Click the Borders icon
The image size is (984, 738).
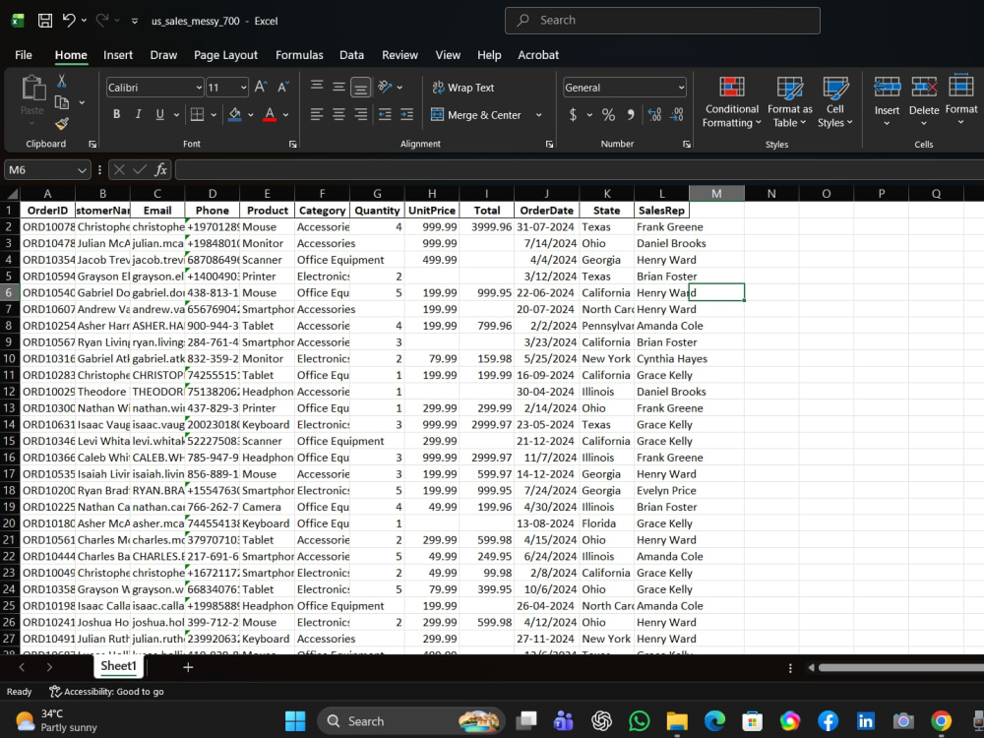pyautogui.click(x=197, y=114)
